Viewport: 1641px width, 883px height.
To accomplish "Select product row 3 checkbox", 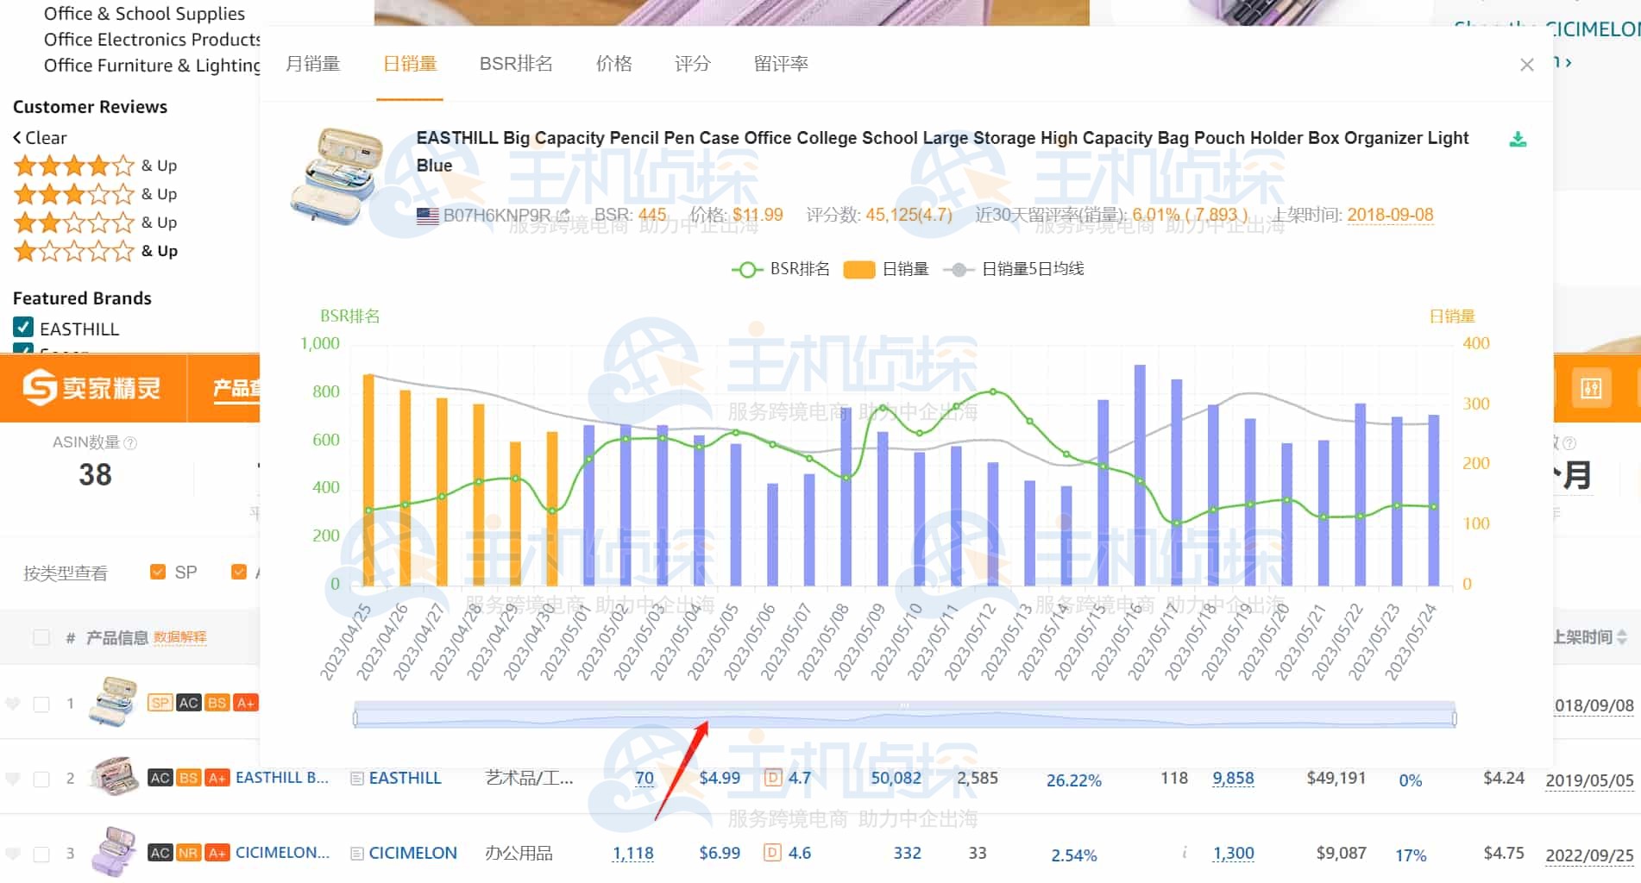I will pos(41,855).
